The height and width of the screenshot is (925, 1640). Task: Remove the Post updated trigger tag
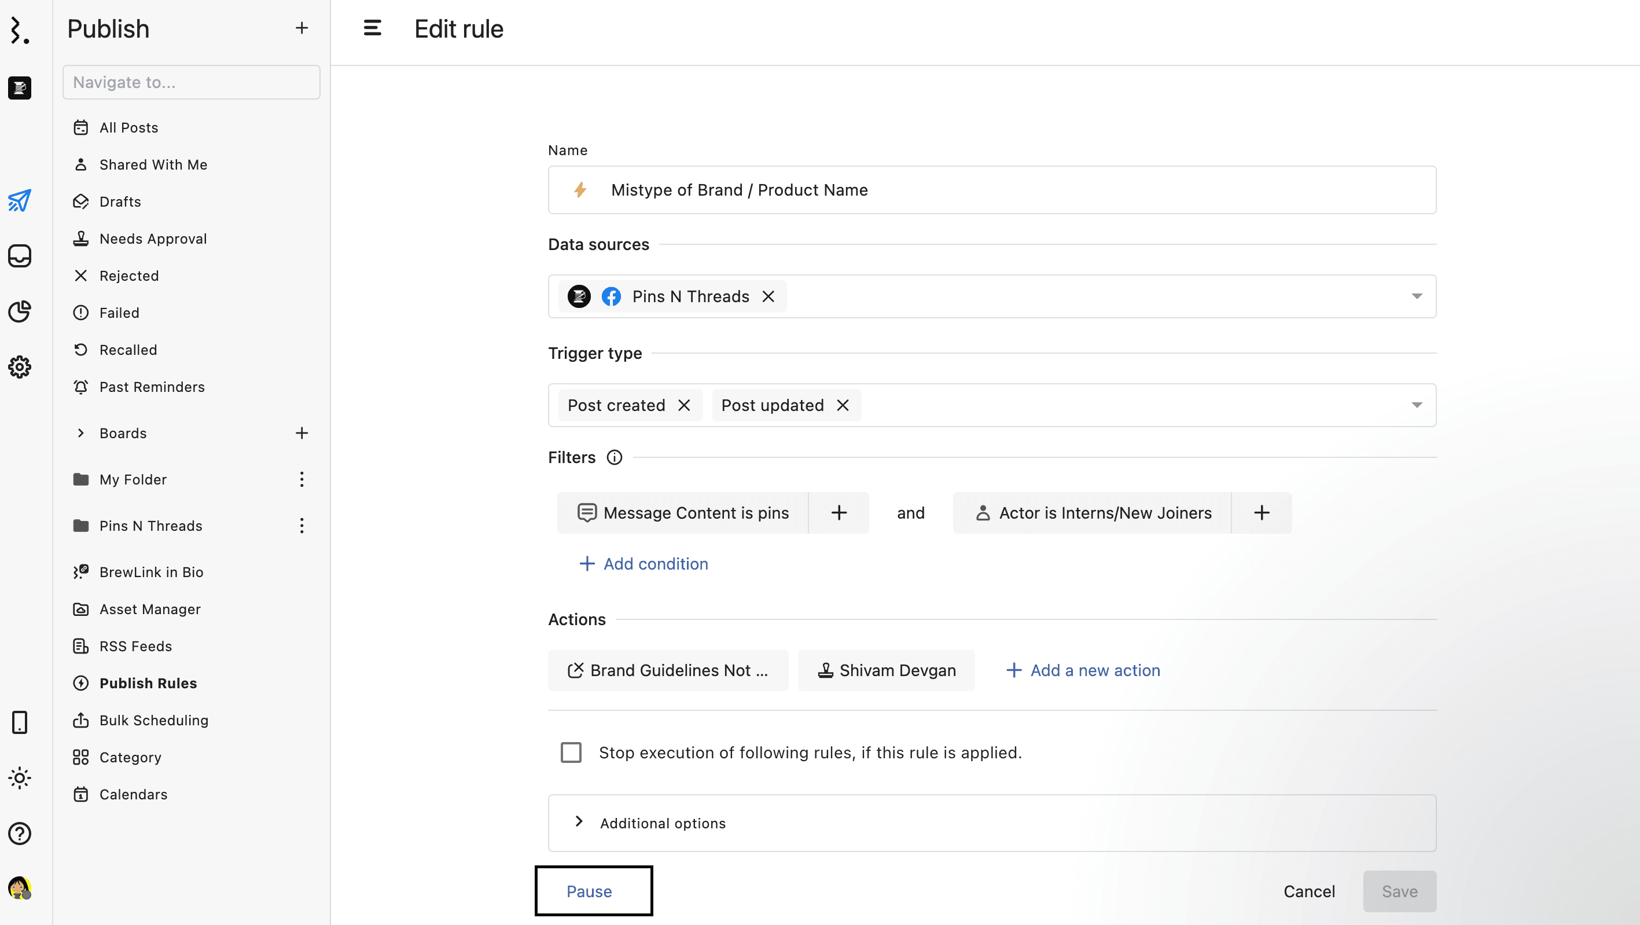pyautogui.click(x=843, y=406)
